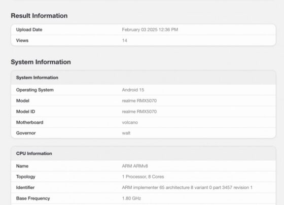Select the views count 14
Image resolution: width=284 pixels, height=205 pixels.
click(124, 41)
